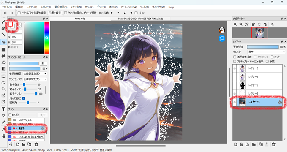287x152 pixels.
Task: Select the Operation (object) tool
Action: tap(3, 116)
